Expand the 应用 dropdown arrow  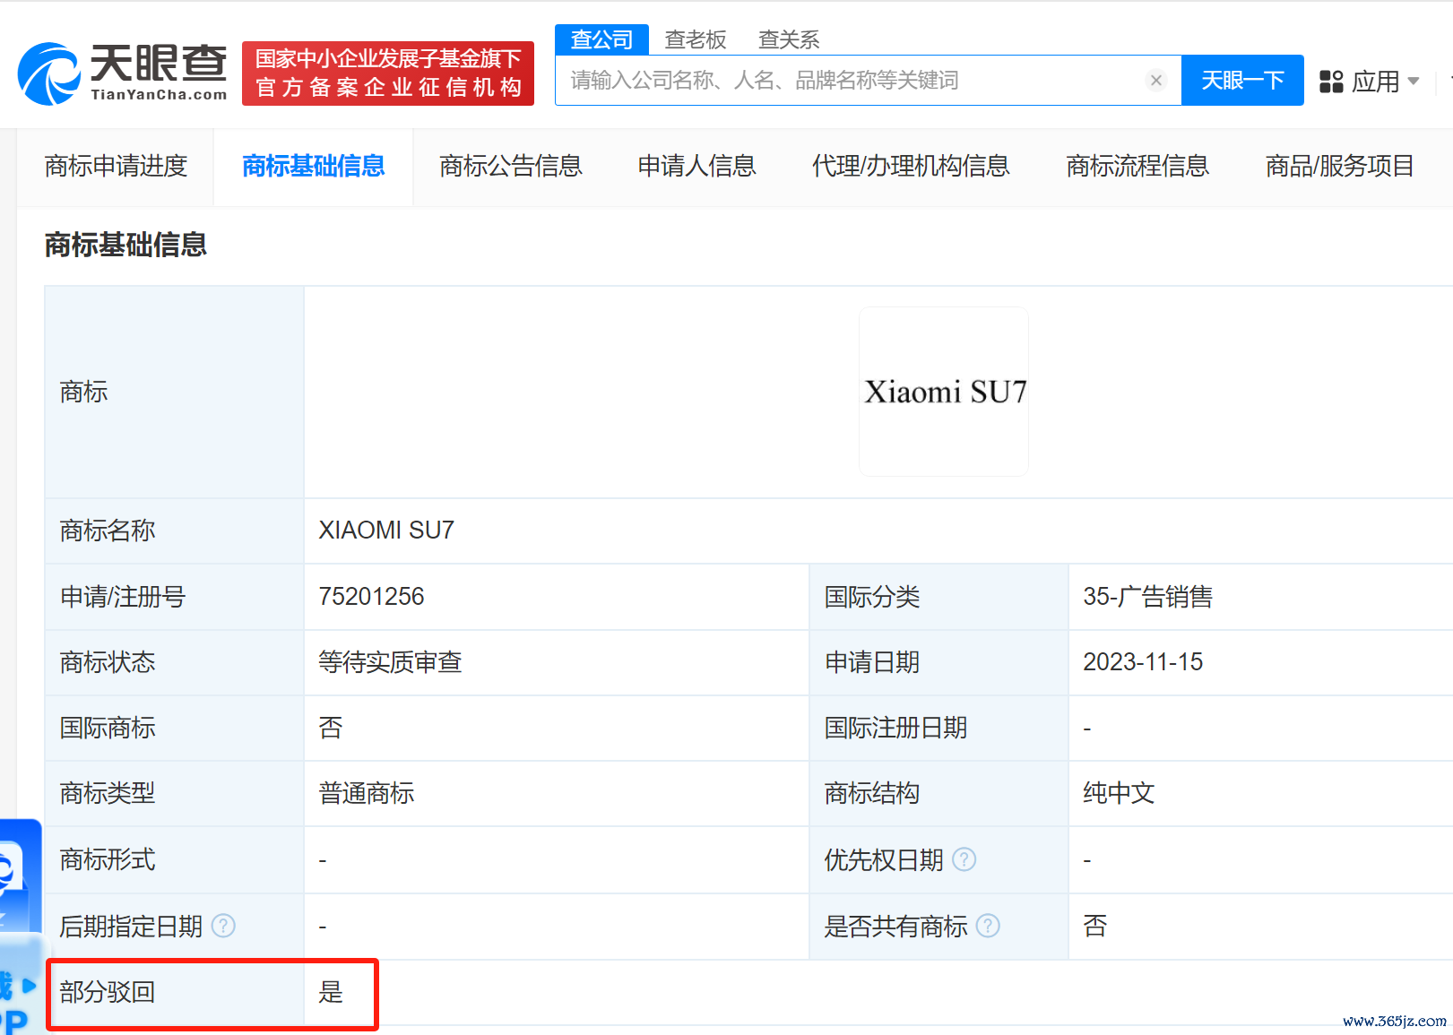point(1414,82)
